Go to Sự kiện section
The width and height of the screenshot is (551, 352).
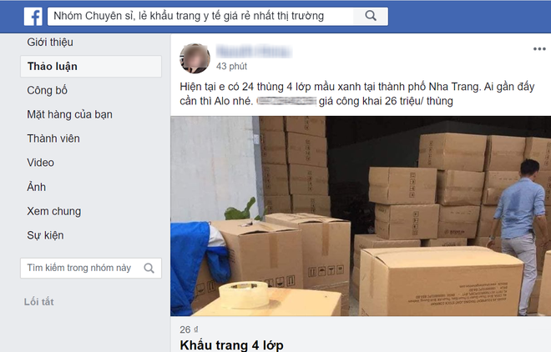[x=45, y=235]
